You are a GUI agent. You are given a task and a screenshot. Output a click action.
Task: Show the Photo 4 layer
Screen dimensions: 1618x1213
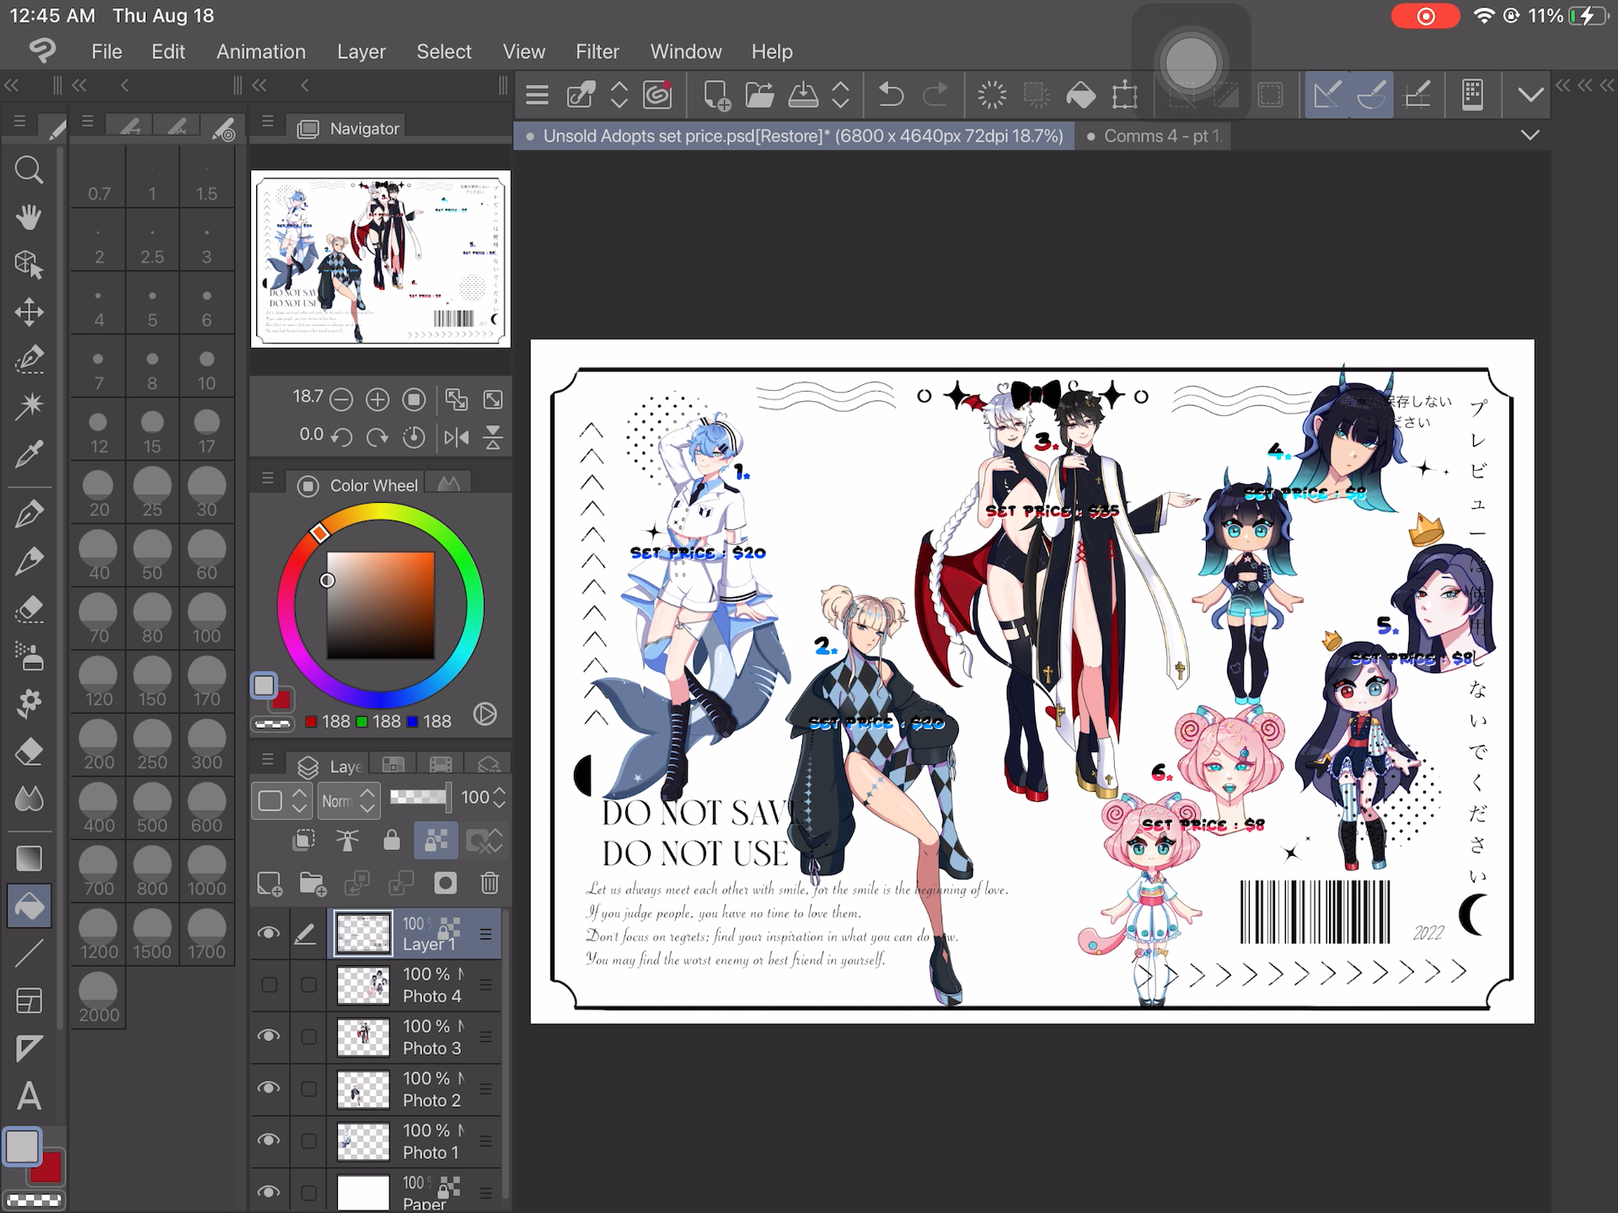[269, 985]
